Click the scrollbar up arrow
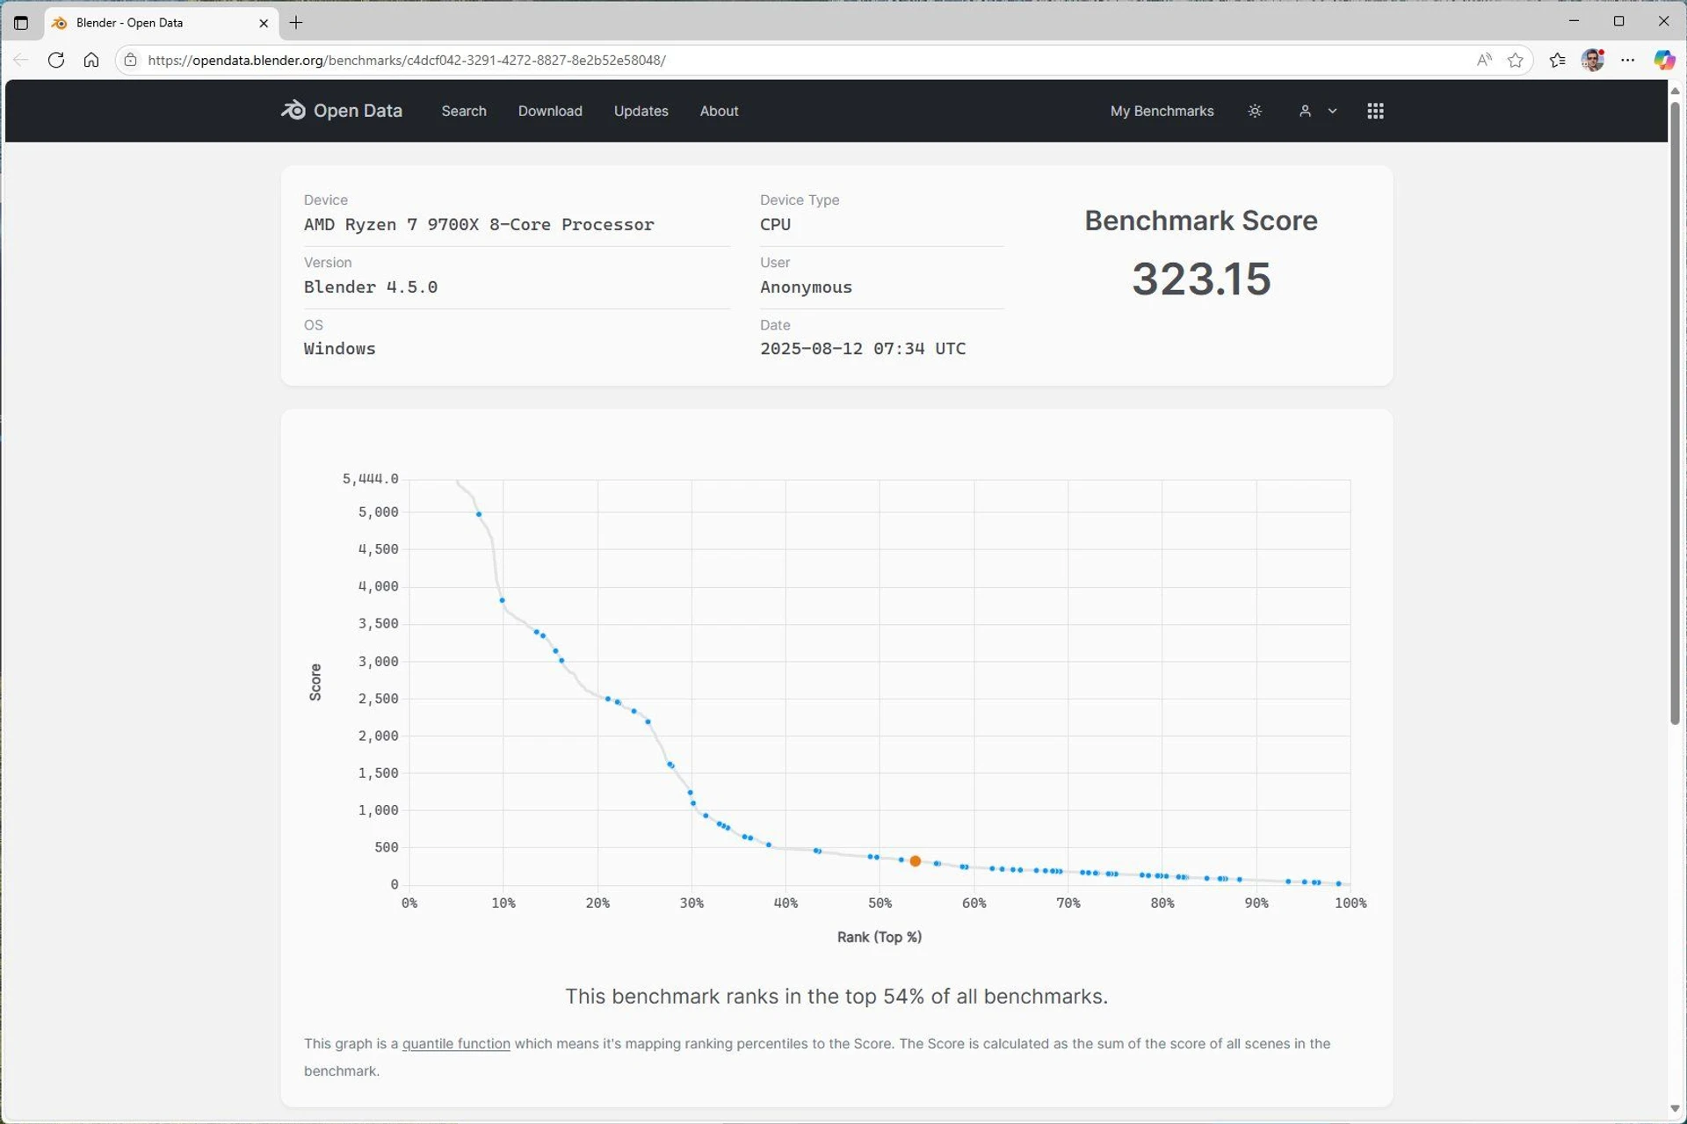 [x=1675, y=91]
